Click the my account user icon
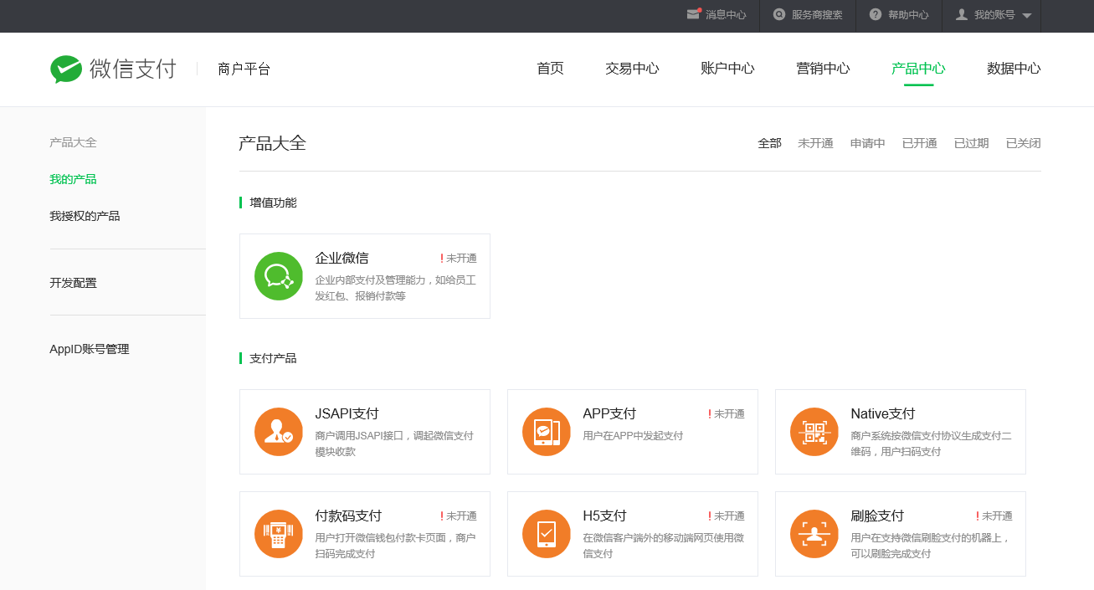Screen dimensions: 1094x590 click(x=962, y=14)
